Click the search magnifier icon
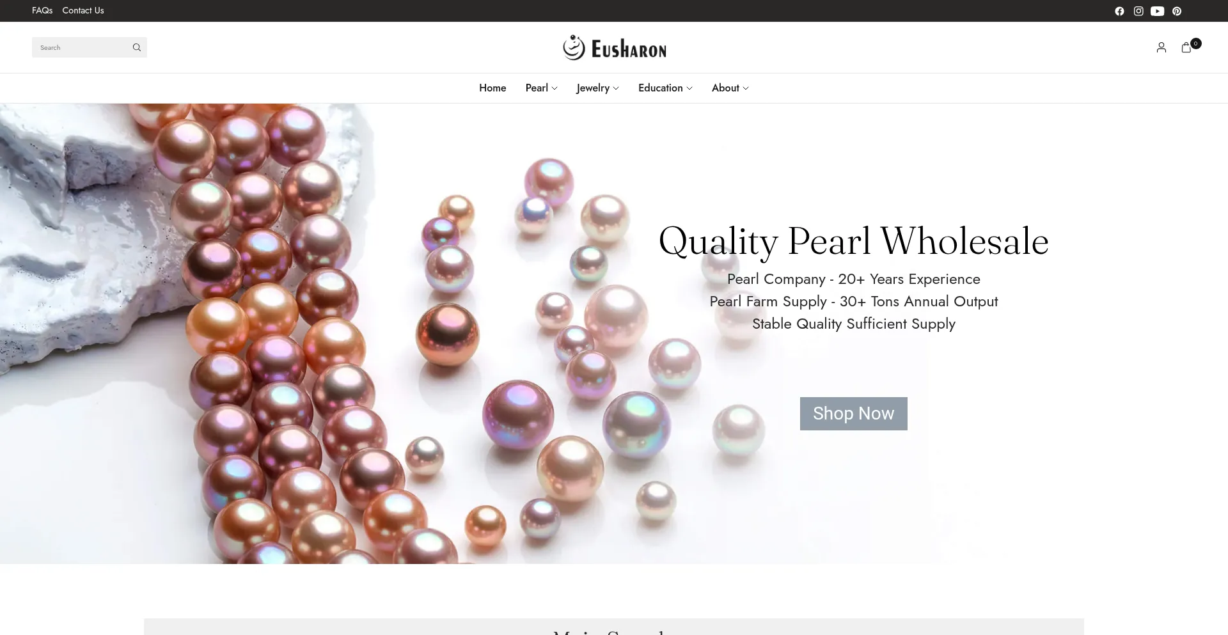This screenshot has height=635, width=1228. [x=136, y=47]
